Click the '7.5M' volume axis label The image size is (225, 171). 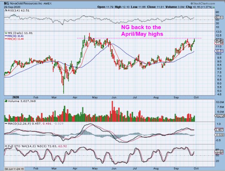pos(220,107)
